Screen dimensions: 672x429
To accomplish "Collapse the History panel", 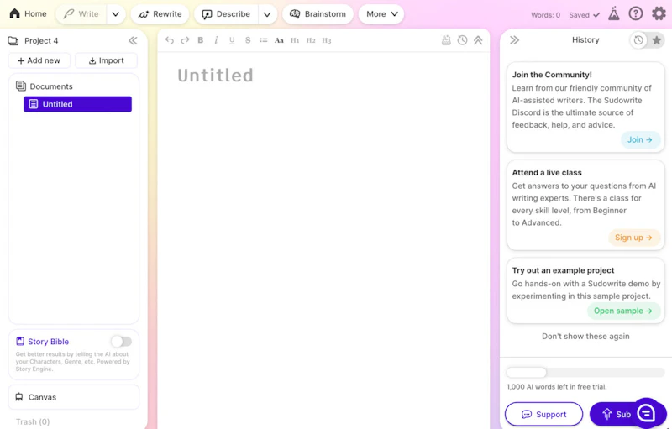I will 514,39.
